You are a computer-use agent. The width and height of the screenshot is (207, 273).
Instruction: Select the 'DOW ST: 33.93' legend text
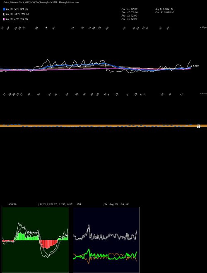pos(17,9)
